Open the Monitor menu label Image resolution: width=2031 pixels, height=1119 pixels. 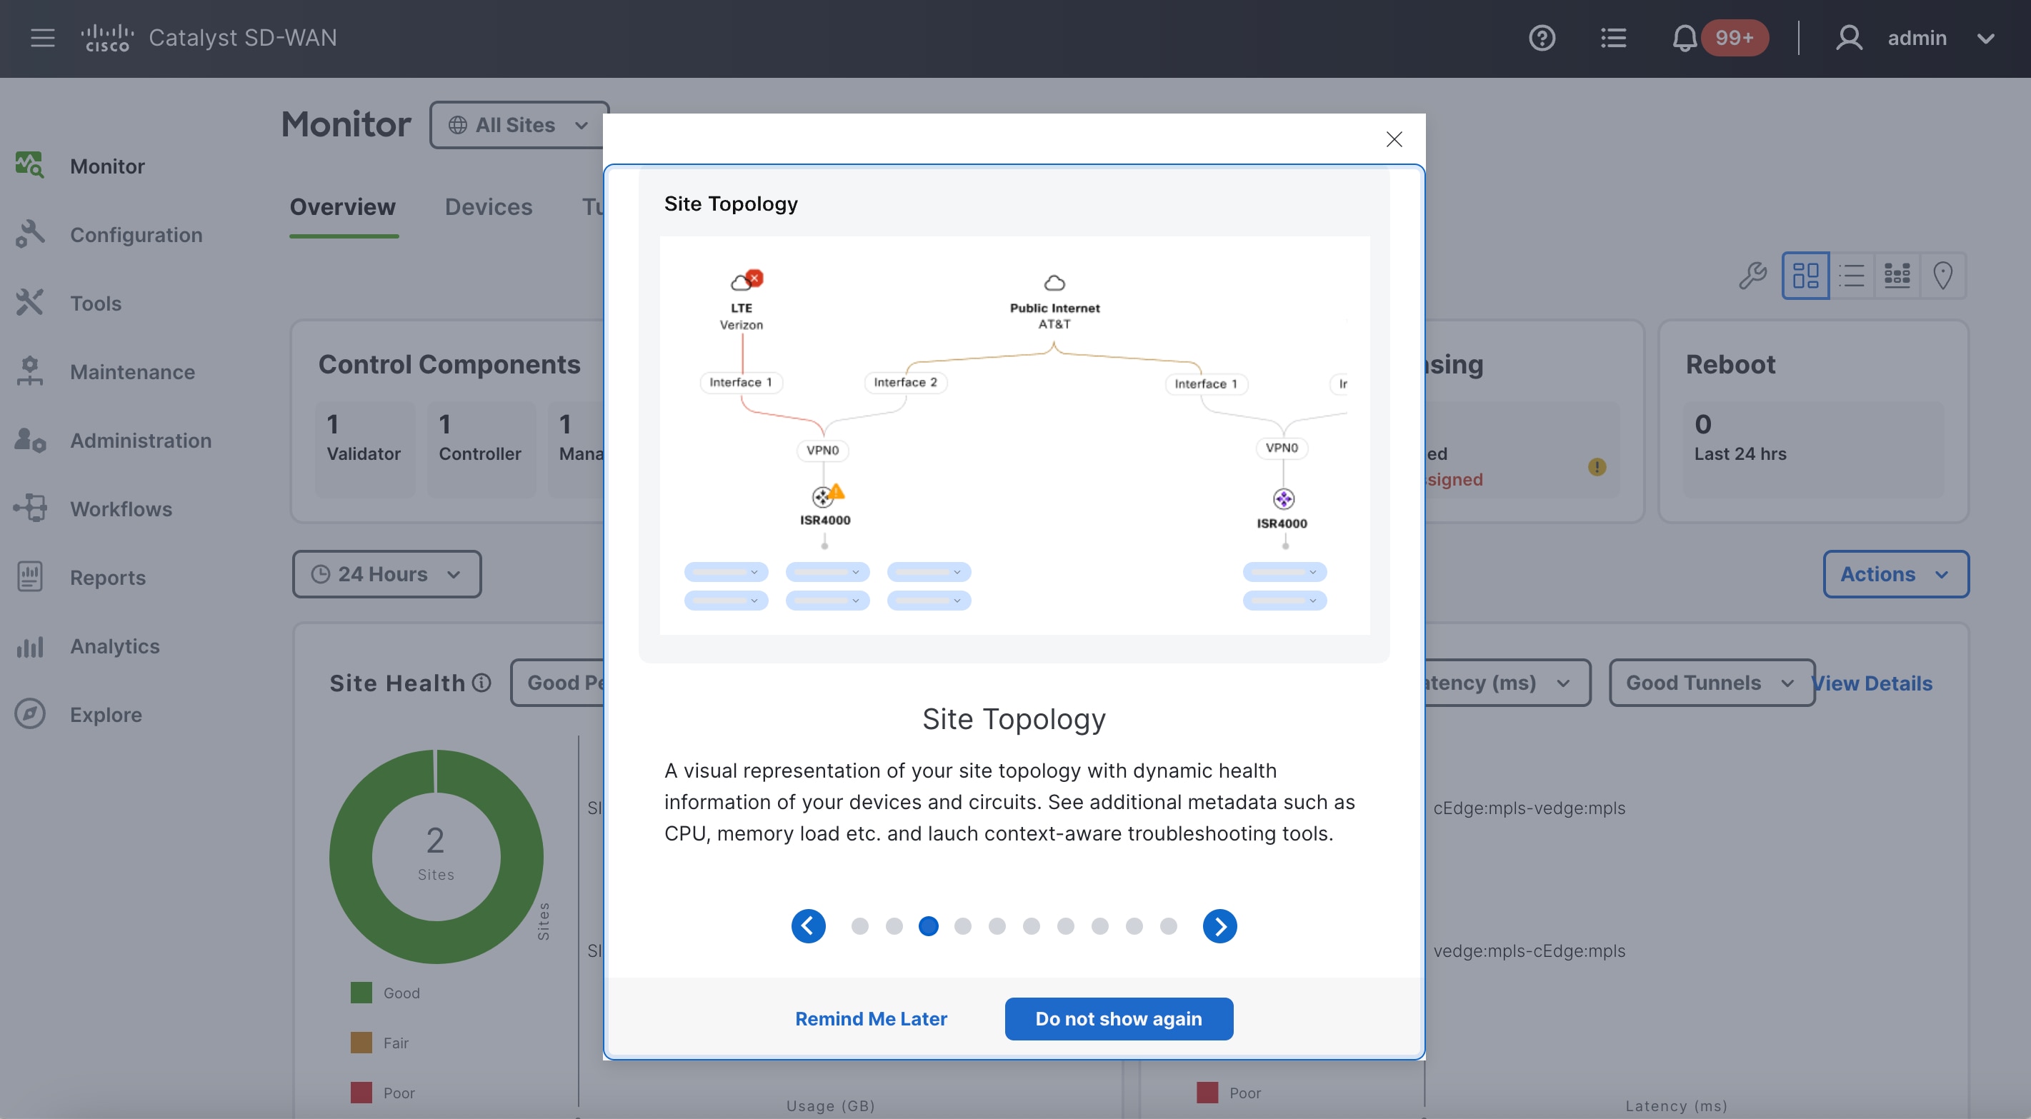coord(107,166)
